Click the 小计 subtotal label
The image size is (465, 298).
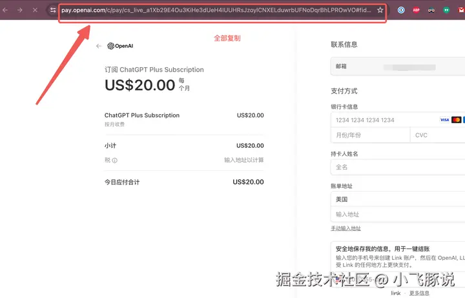110,146
